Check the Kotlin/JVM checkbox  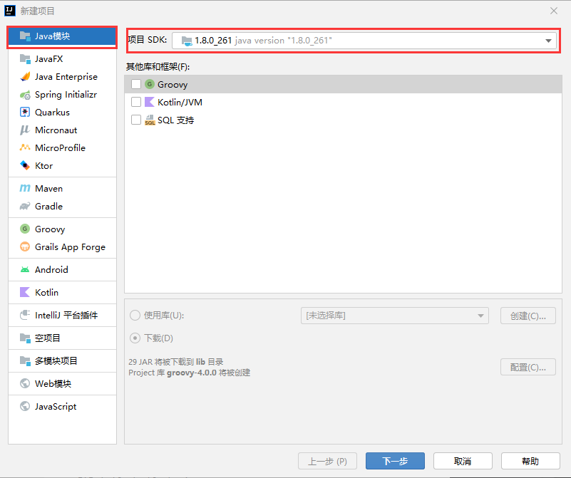pyautogui.click(x=136, y=103)
